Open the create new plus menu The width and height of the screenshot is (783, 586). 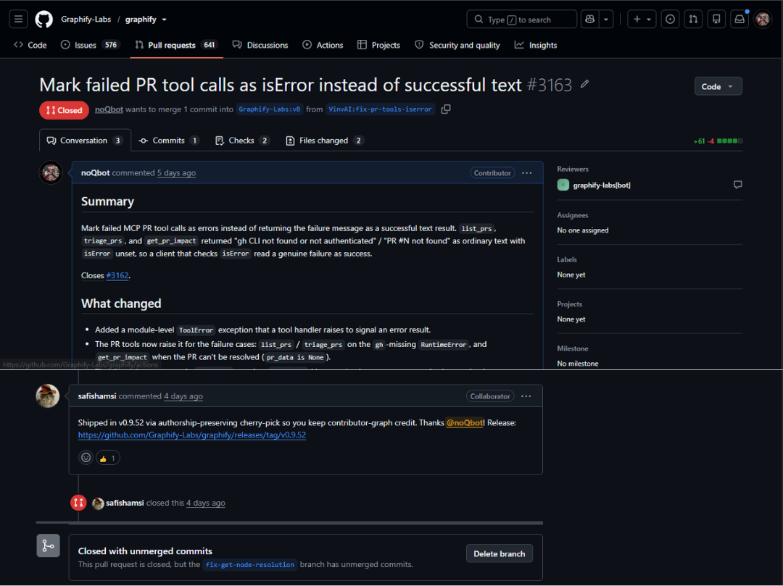[x=642, y=20]
